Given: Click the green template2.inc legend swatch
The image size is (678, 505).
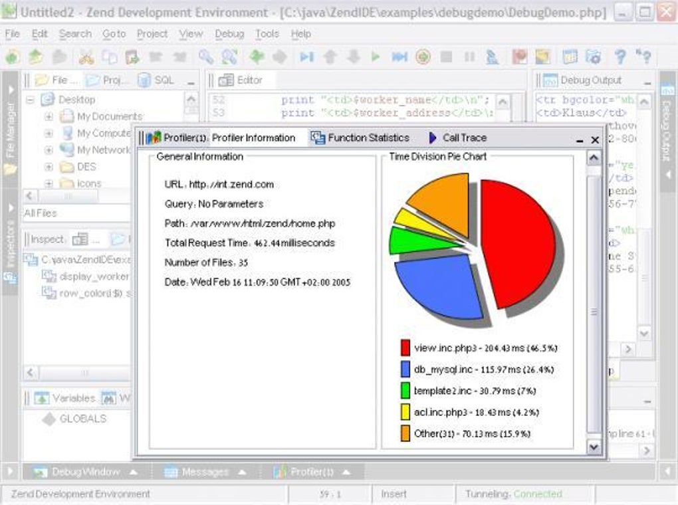Looking at the screenshot, I should tap(405, 391).
